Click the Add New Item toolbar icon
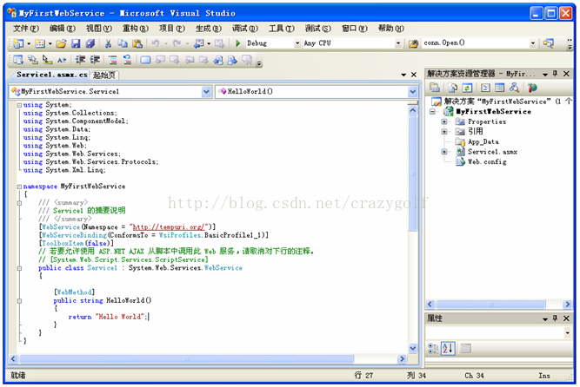Screen dimensions: 580x387 [x=40, y=43]
